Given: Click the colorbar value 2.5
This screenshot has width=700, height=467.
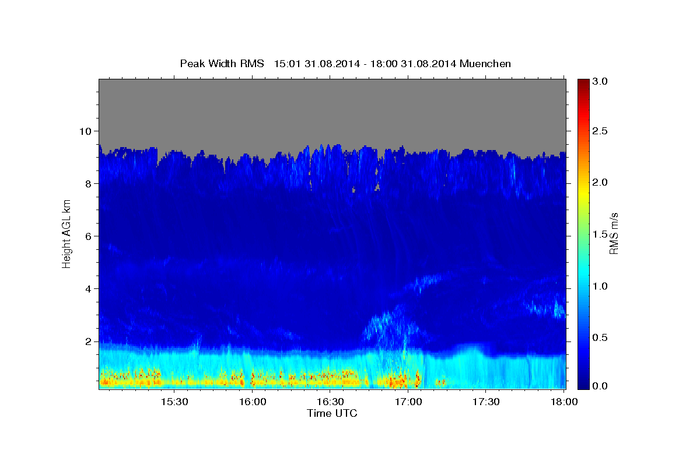Looking at the screenshot, I should coord(601,131).
